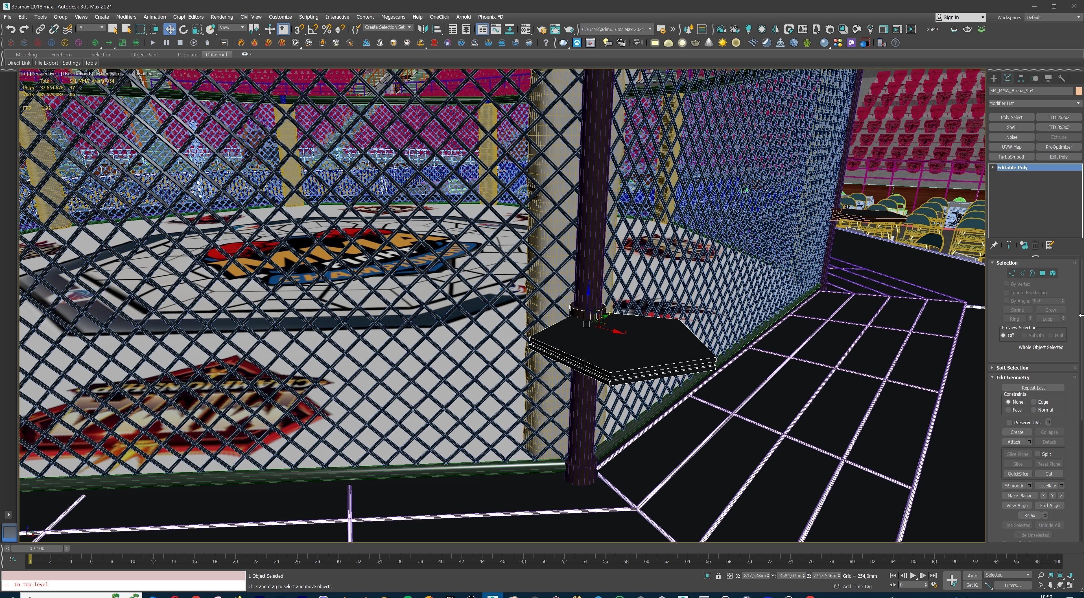Image resolution: width=1084 pixels, height=598 pixels.
Task: Click Play Animation button
Action: pyautogui.click(x=913, y=575)
